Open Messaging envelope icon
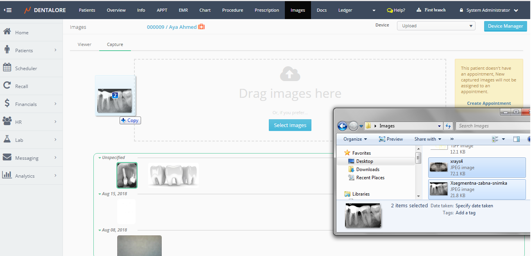The width and height of the screenshot is (531, 256). [7, 157]
